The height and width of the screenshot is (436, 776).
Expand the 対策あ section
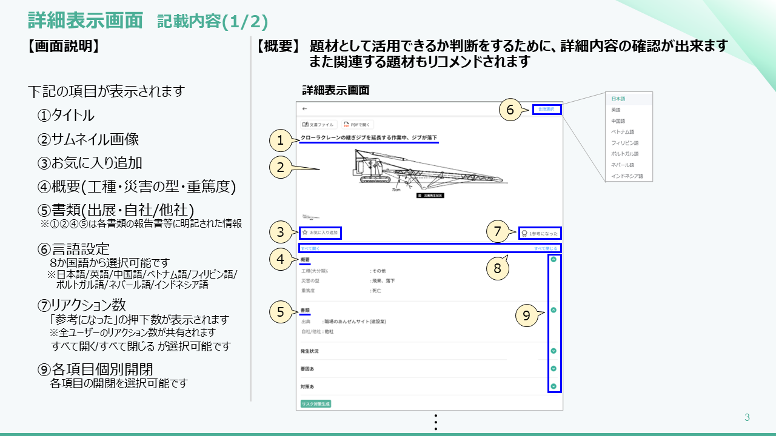[554, 386]
